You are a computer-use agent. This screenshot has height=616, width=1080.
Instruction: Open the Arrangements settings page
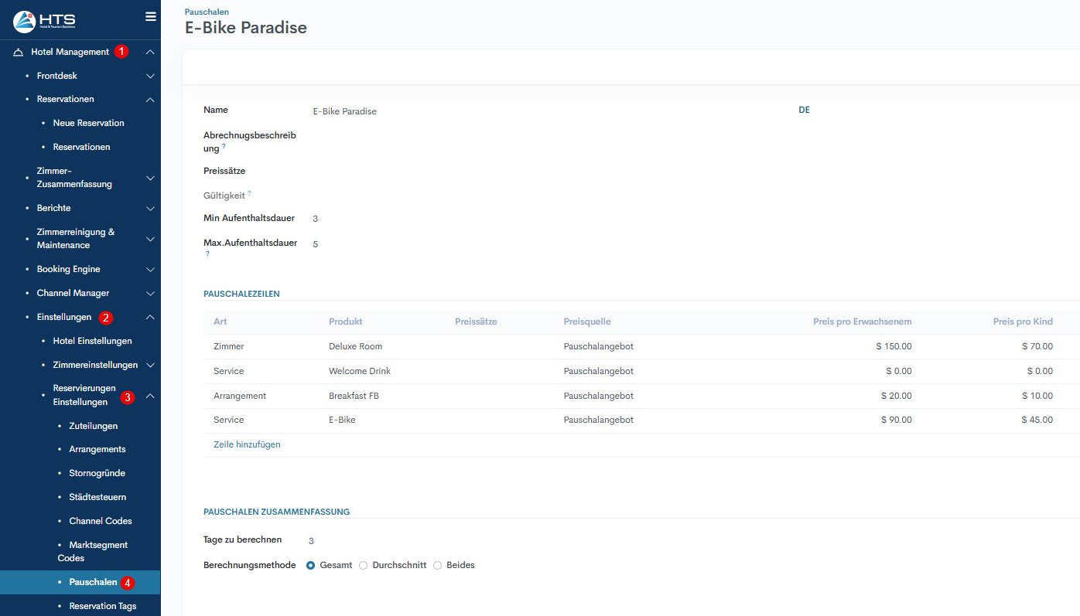pos(97,449)
